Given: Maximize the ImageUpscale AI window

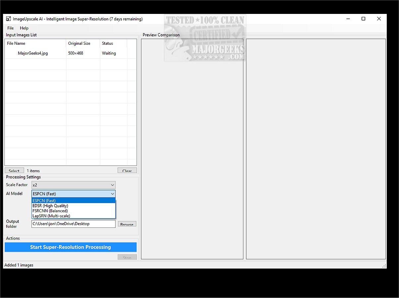Looking at the screenshot, I should (x=363, y=19).
